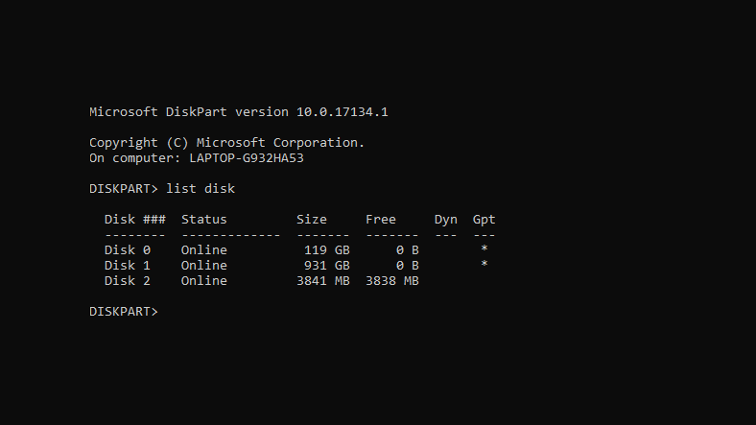
Task: Click the typed 'list disk' command
Action: (201, 189)
